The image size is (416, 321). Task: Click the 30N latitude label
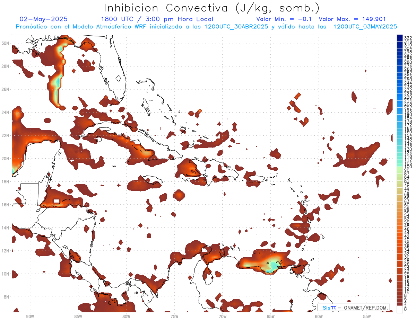coord(6,43)
